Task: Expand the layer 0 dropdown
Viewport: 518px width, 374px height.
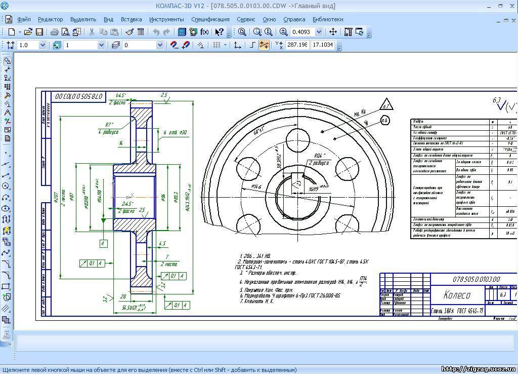Action: [x=160, y=45]
